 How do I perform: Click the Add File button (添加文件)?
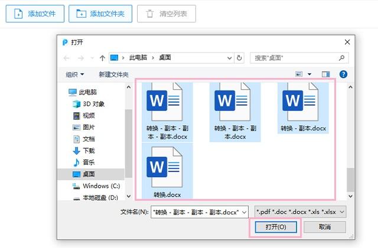pyautogui.click(x=35, y=14)
